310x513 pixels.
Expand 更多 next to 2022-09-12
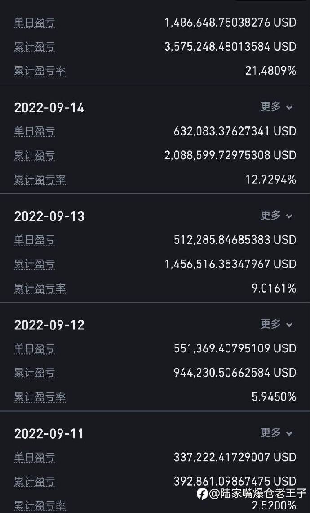click(276, 324)
